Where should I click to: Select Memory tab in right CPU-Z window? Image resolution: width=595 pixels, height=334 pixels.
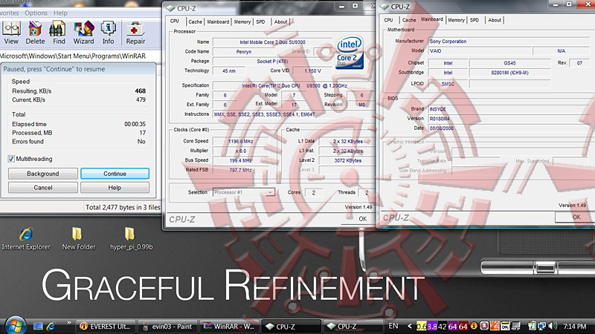coord(456,20)
